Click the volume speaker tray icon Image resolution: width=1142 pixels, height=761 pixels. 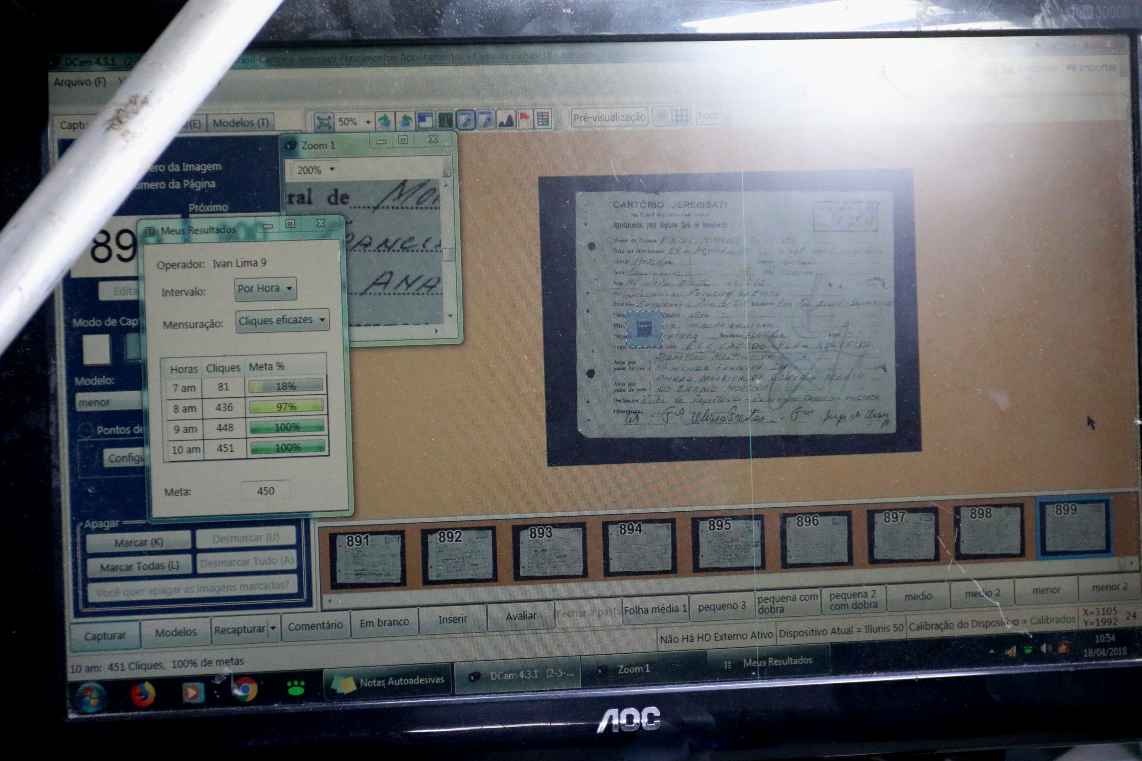pos(1045,649)
